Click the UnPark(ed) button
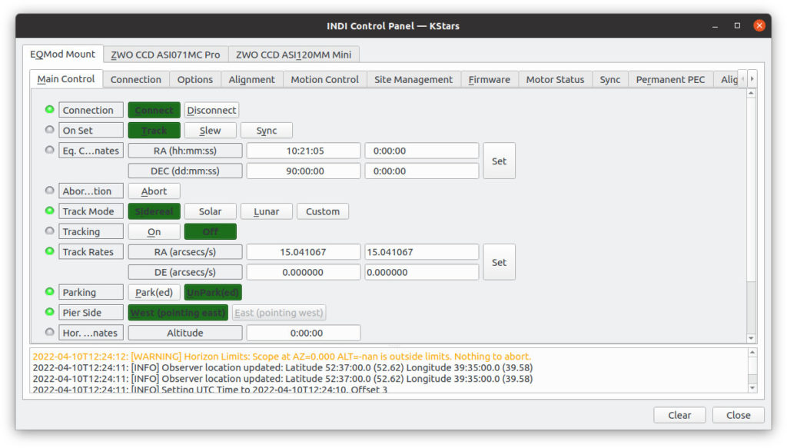 tap(213, 293)
